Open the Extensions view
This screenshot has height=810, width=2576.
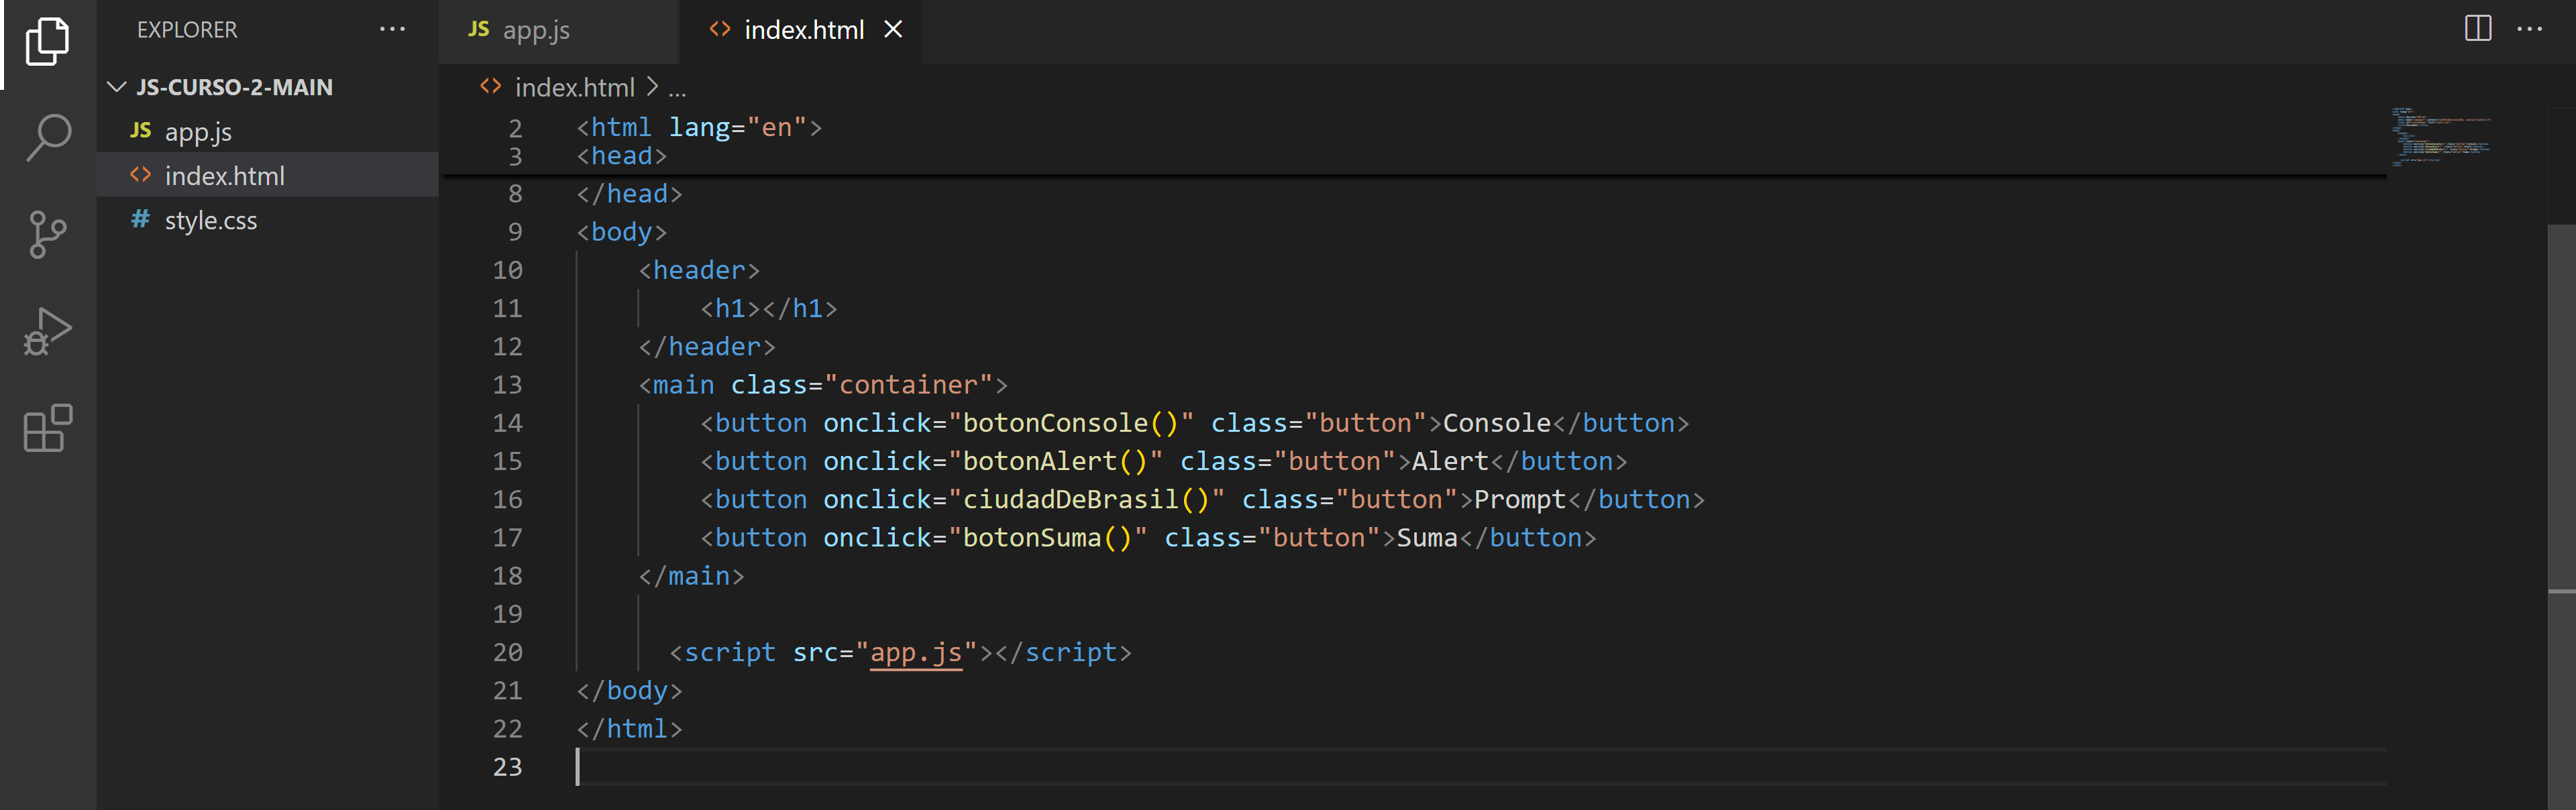point(47,428)
